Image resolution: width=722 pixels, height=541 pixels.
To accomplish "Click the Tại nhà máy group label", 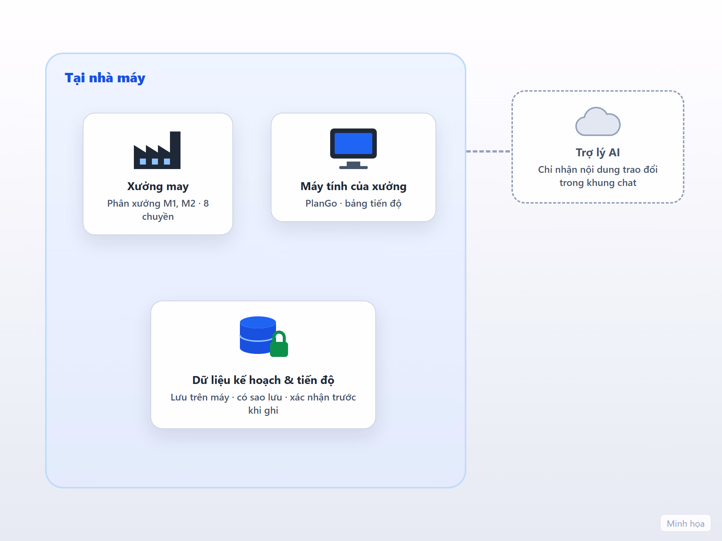I will pos(105,78).
